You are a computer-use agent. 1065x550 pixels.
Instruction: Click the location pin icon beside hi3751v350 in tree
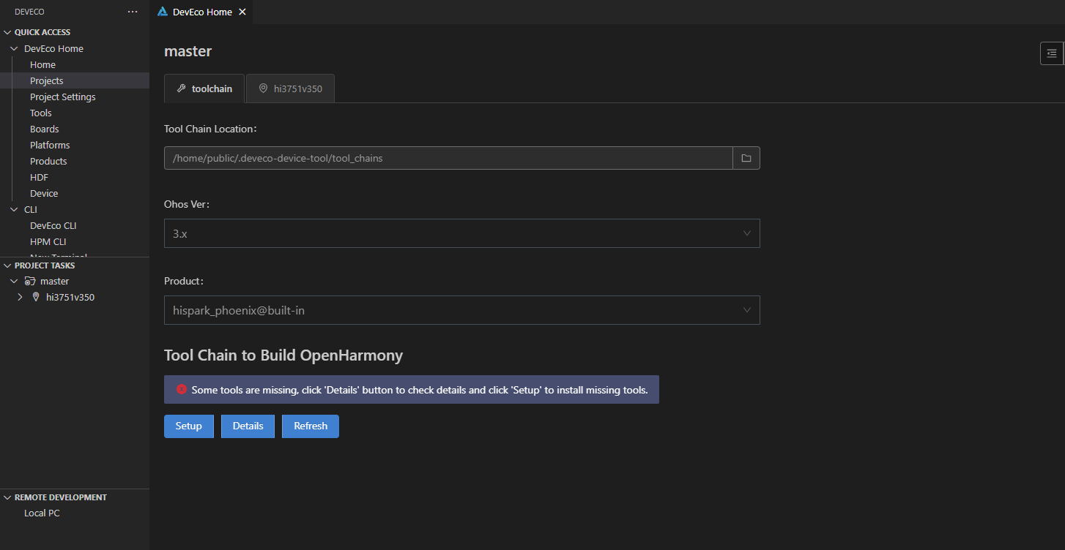click(x=36, y=297)
